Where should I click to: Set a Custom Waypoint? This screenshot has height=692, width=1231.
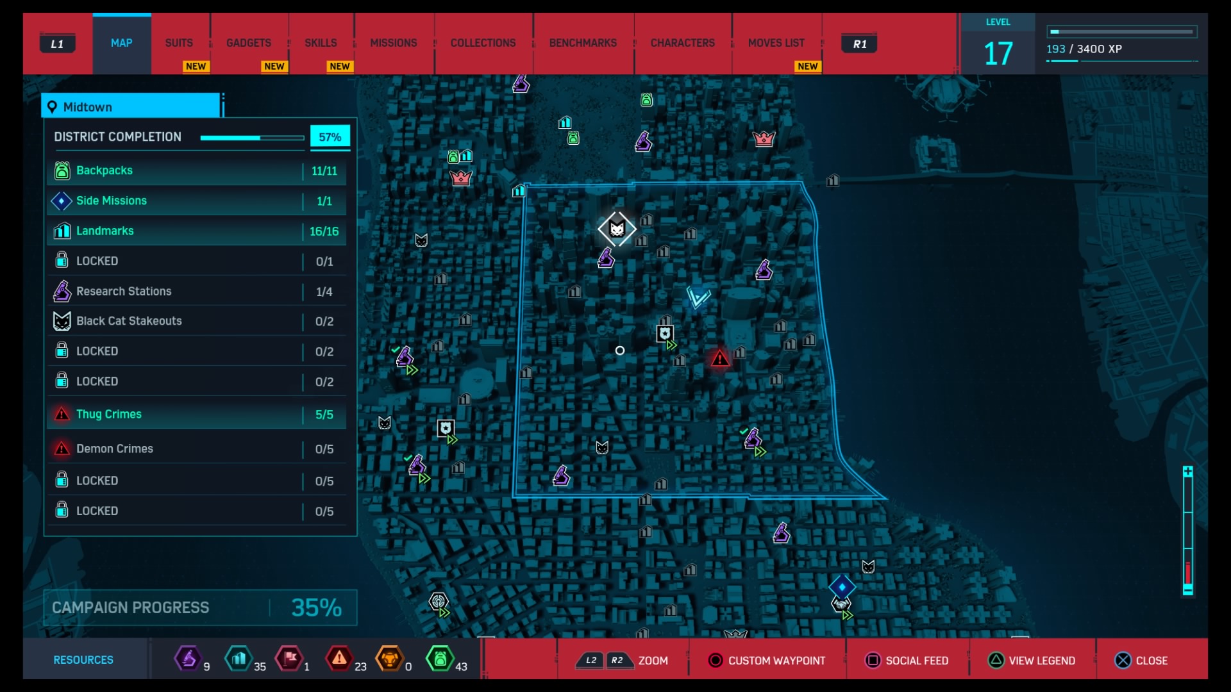[x=767, y=660]
